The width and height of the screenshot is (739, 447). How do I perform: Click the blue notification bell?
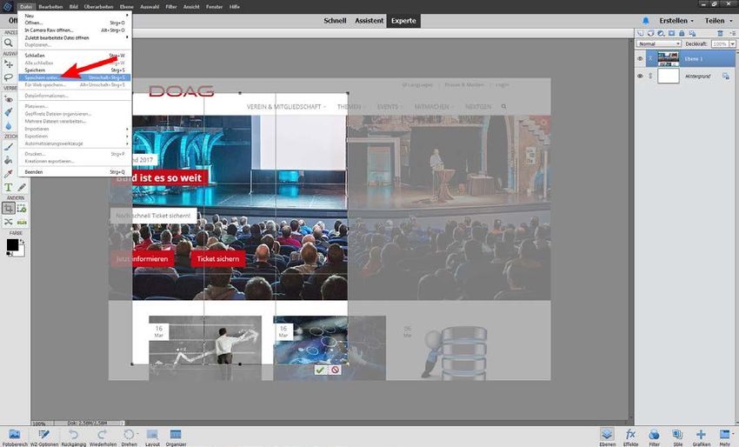point(645,21)
